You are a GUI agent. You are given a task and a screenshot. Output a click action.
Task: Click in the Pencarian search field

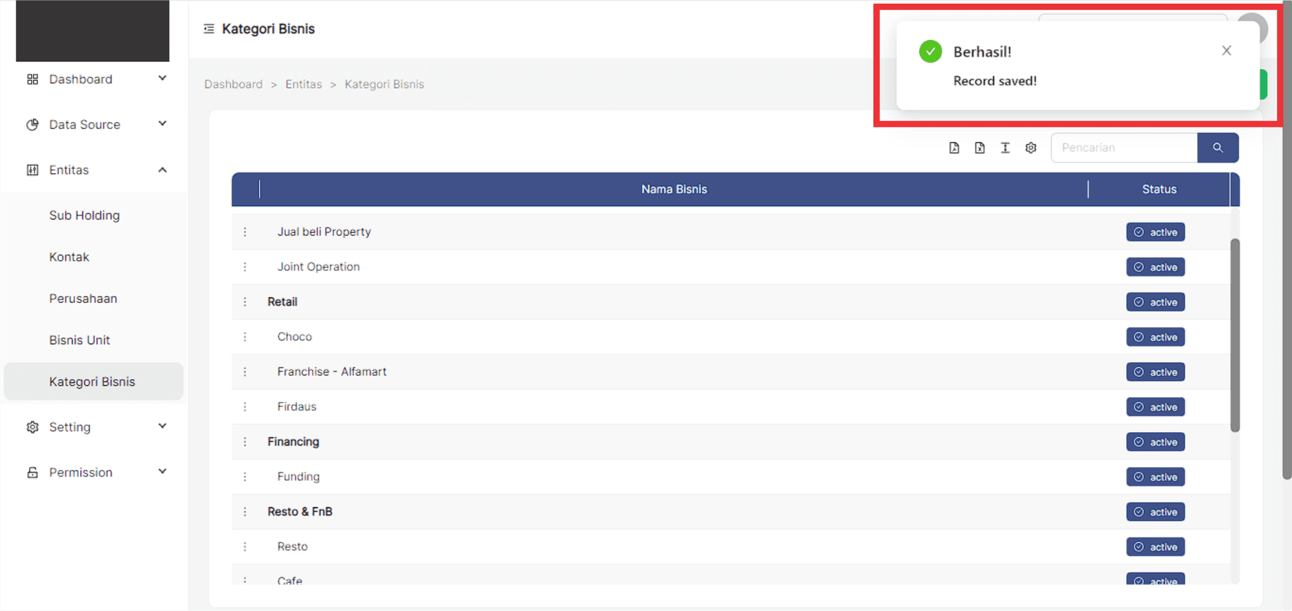(x=1124, y=148)
